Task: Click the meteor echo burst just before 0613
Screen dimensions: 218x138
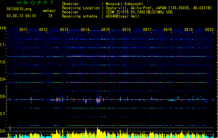Action: tap(57, 99)
